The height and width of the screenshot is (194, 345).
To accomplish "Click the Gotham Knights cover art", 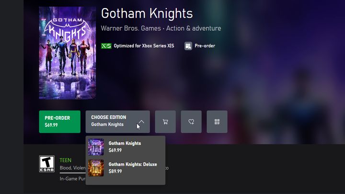I will pos(67,53).
